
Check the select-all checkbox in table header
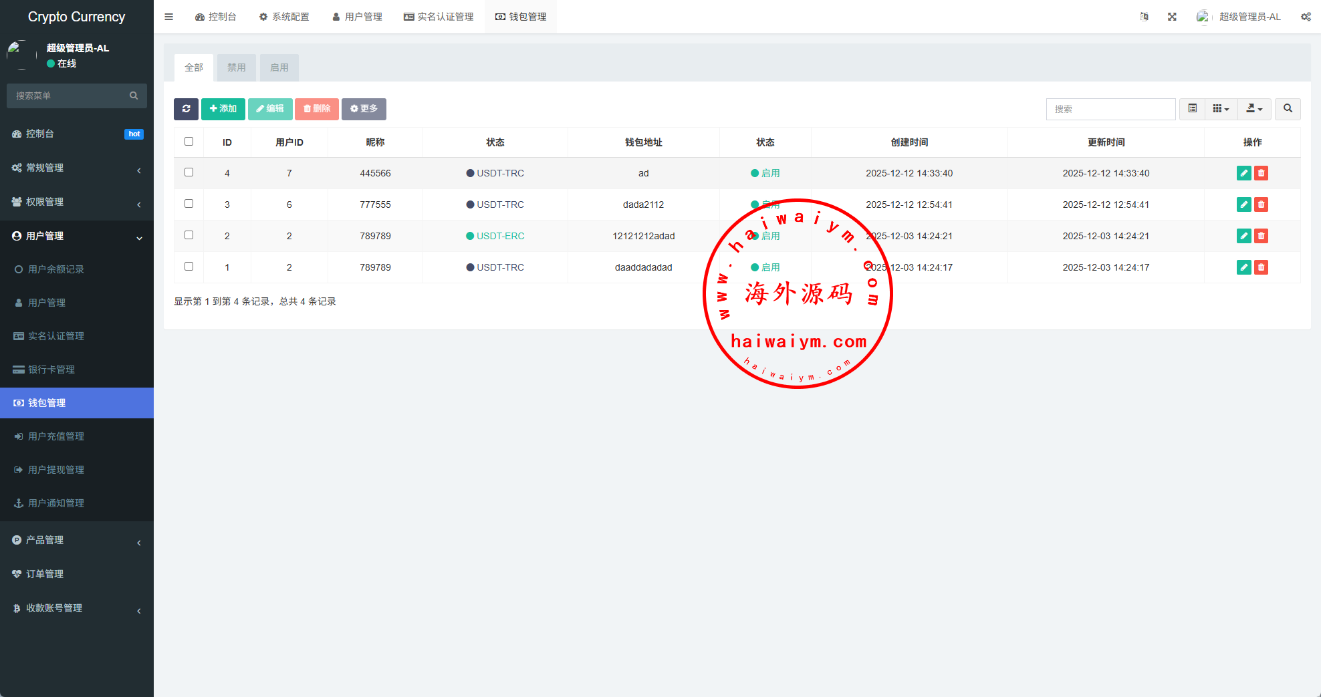click(x=189, y=142)
